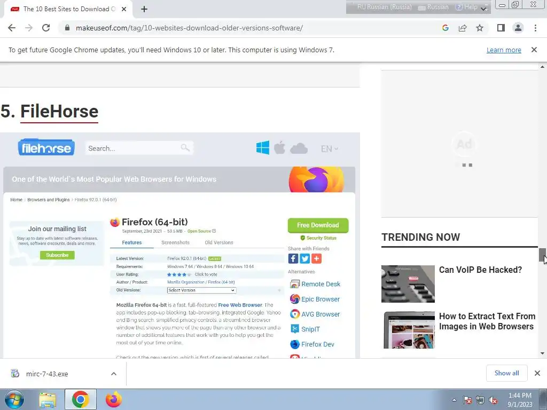Open the Can VoIP Be Hacked article
Image resolution: width=547 pixels, height=410 pixels.
[x=480, y=270]
